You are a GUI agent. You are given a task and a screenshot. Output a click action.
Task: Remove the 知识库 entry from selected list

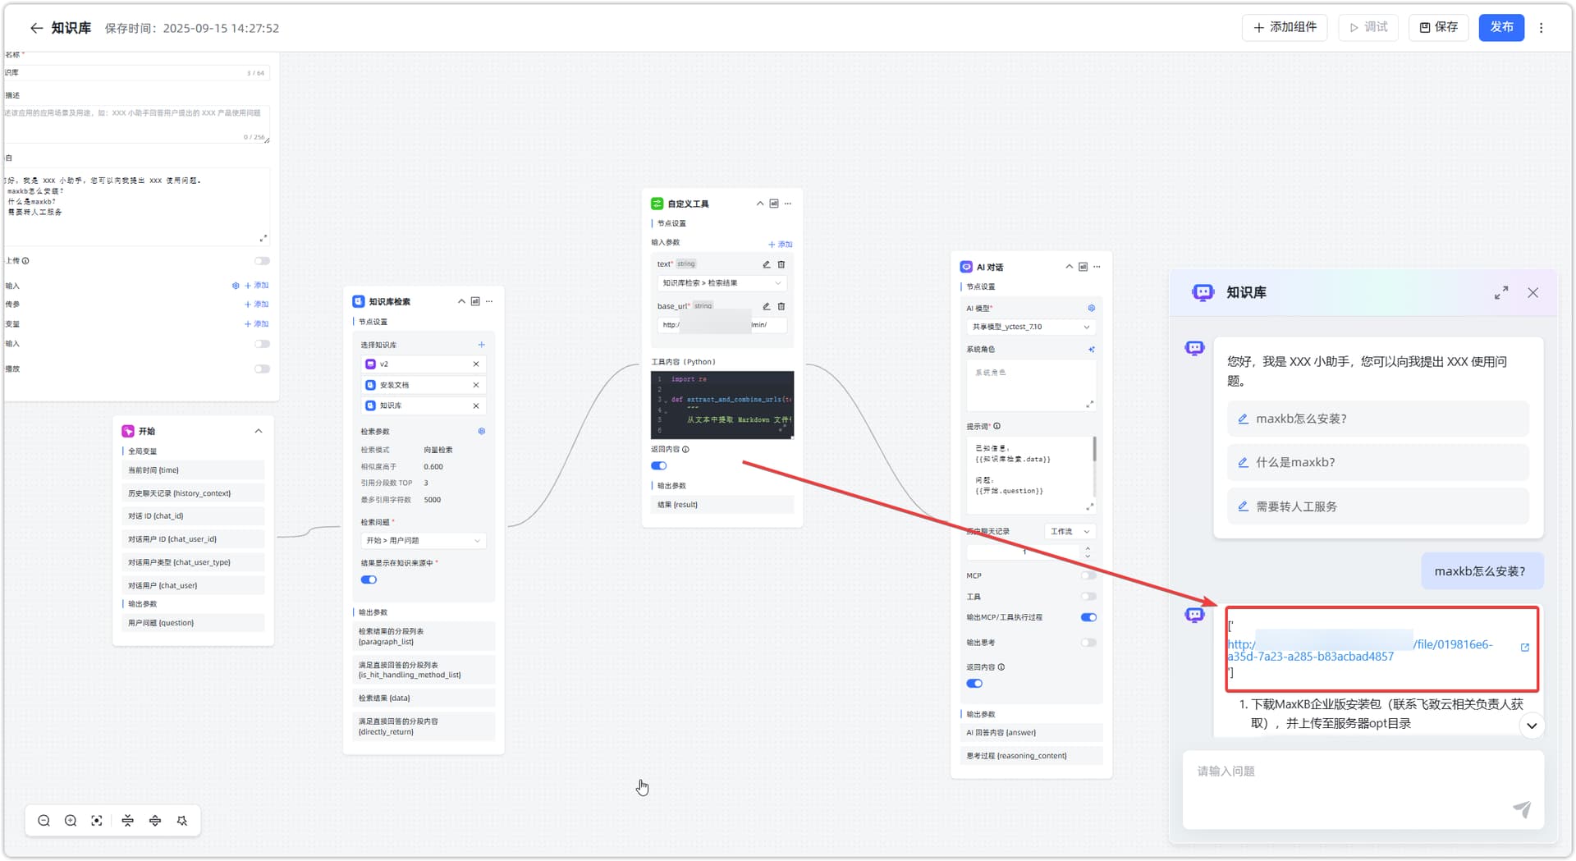click(x=476, y=405)
